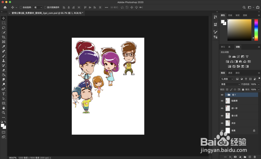Image resolution: width=261 pixels, height=159 pixels.
Task: Click the share icon at top right
Action: pos(258,7)
